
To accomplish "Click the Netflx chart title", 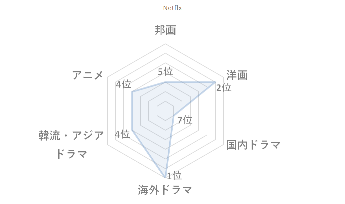I will [172, 8].
